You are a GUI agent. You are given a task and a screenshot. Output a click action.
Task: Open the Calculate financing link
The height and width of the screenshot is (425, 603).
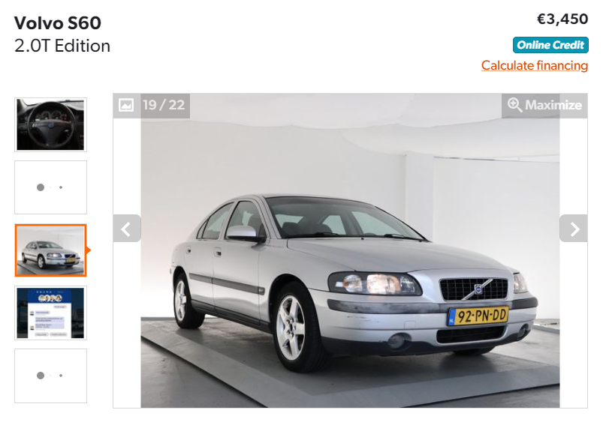pyautogui.click(x=535, y=66)
